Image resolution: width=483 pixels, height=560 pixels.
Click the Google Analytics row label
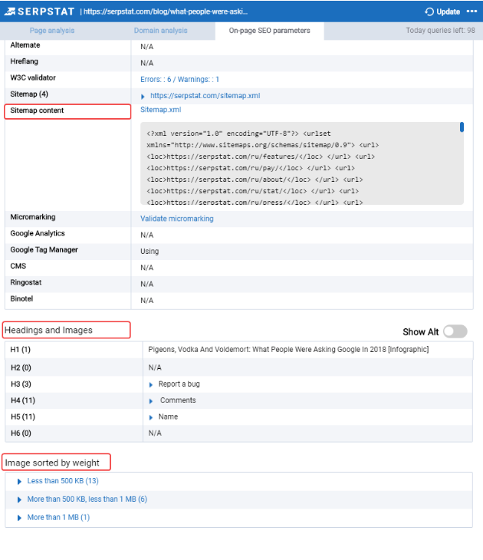(38, 233)
